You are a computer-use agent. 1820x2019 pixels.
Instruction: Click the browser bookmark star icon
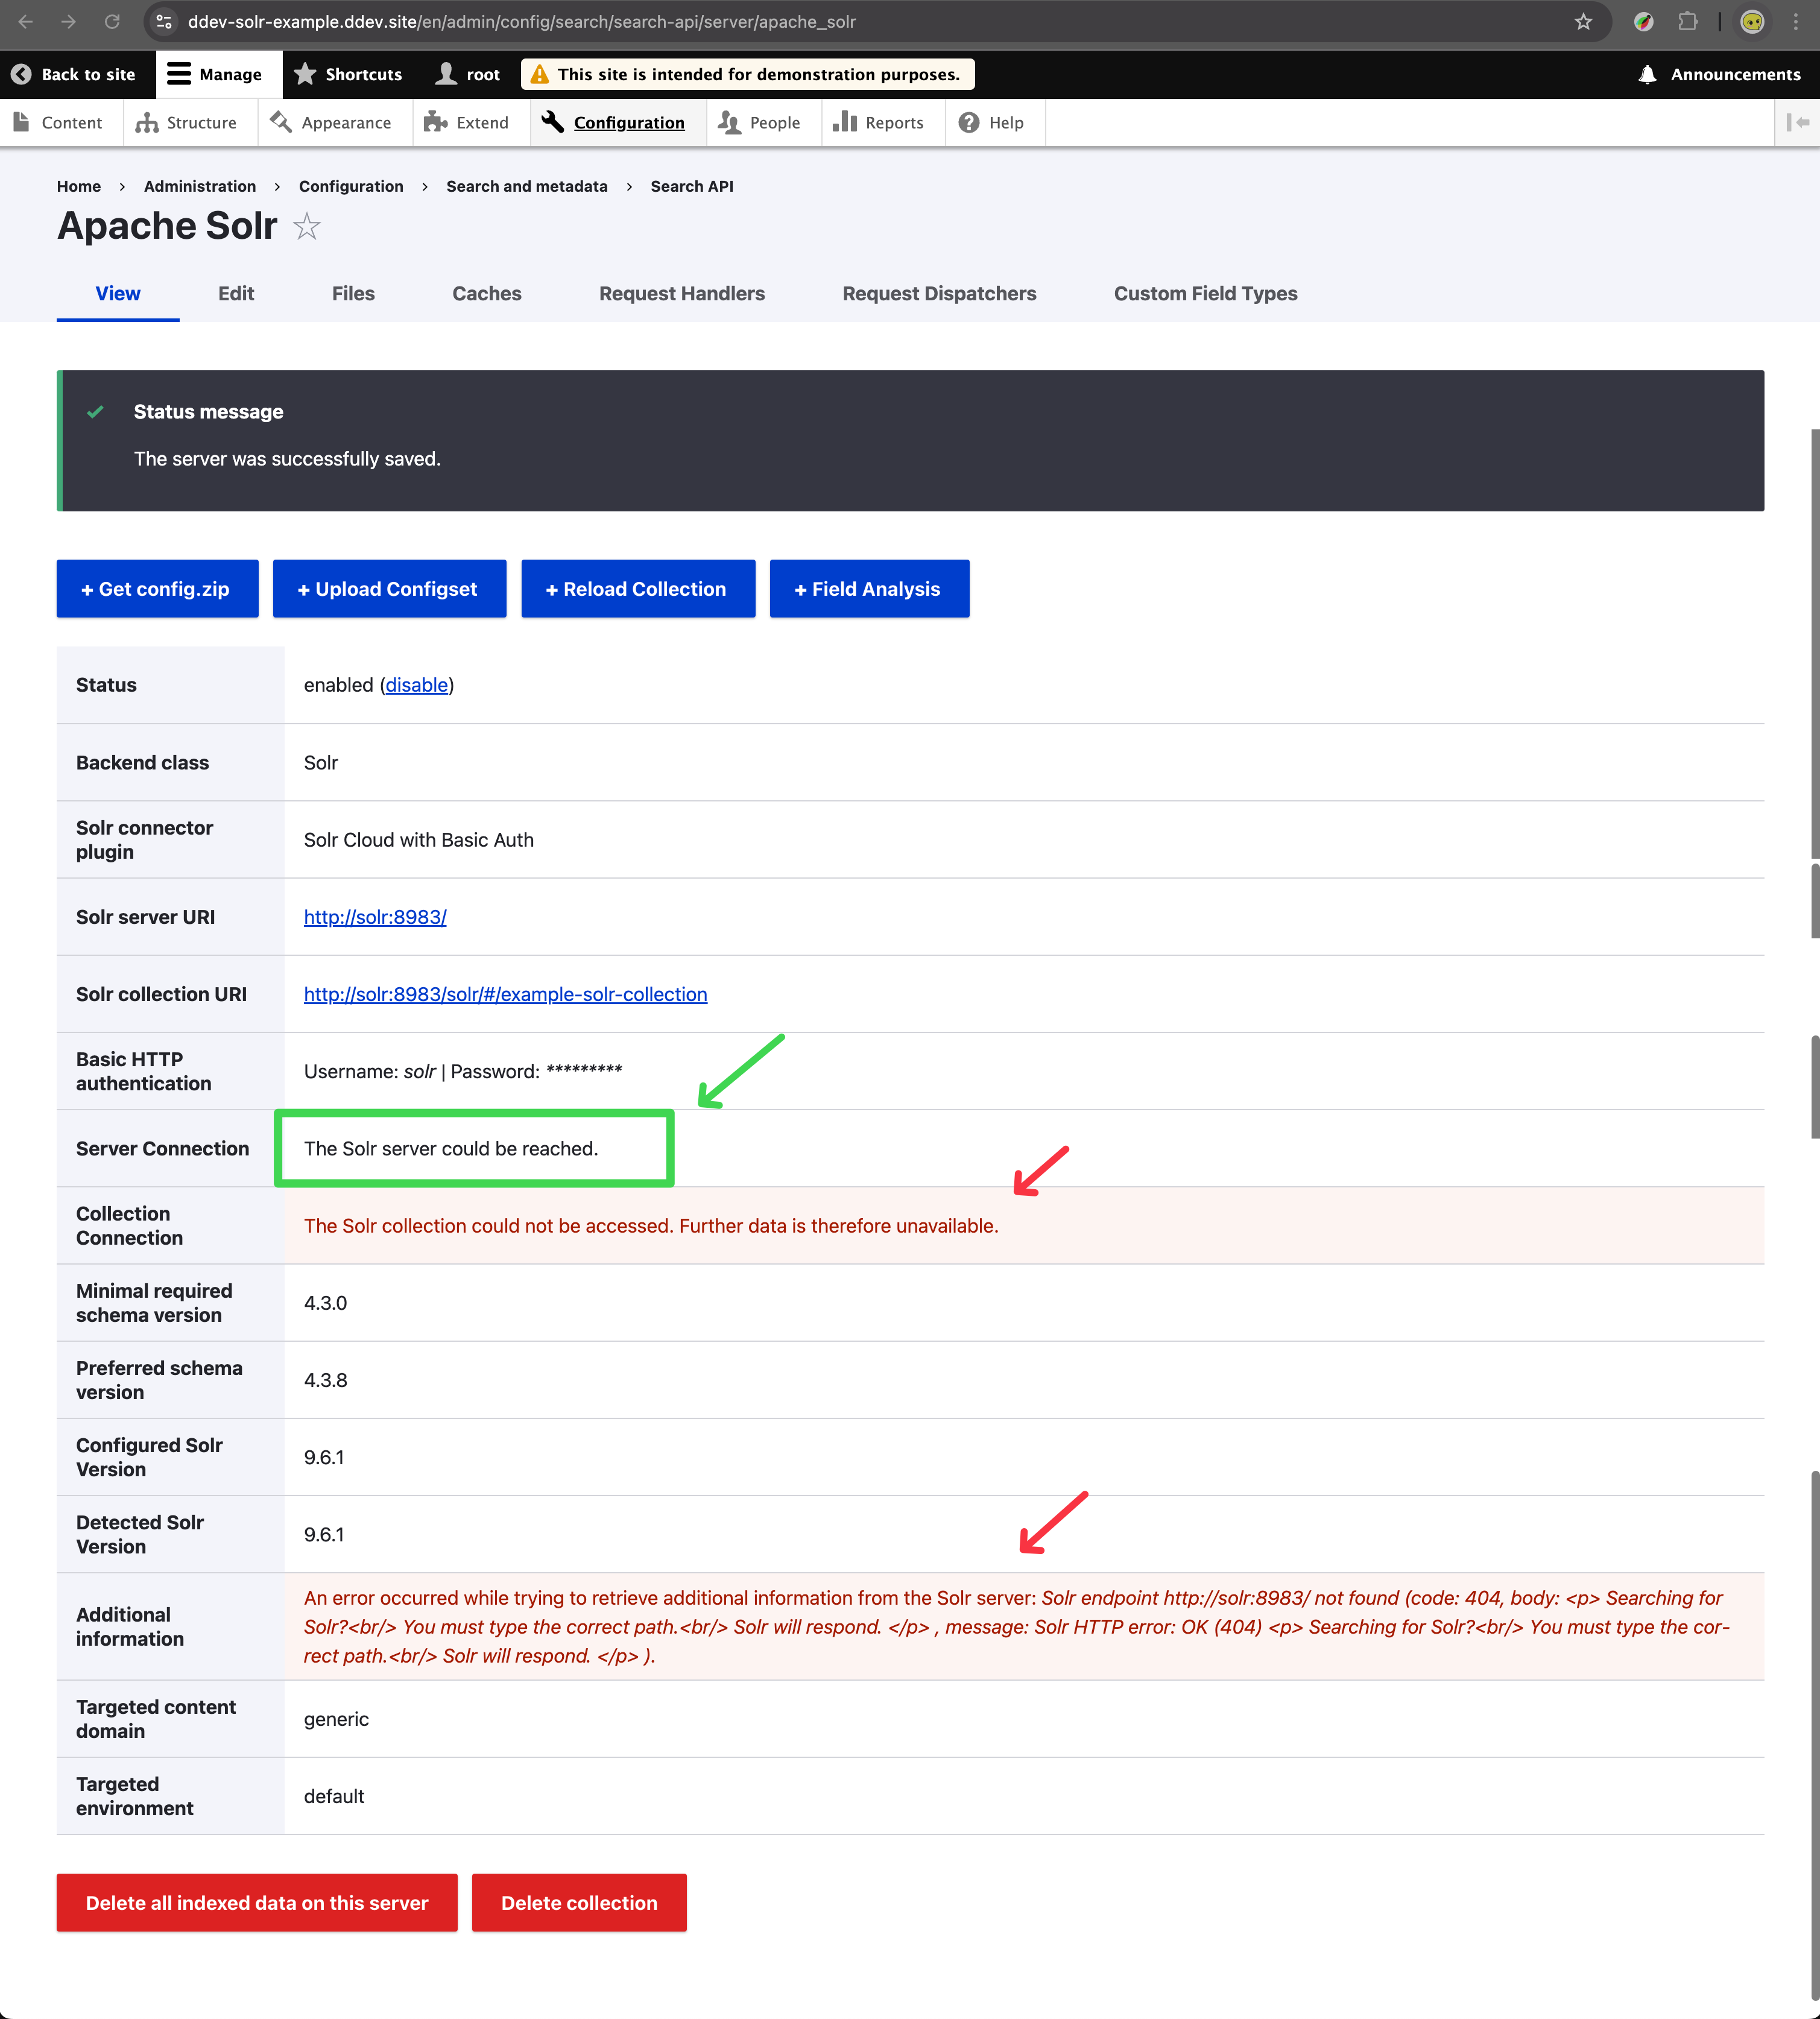pos(1582,22)
